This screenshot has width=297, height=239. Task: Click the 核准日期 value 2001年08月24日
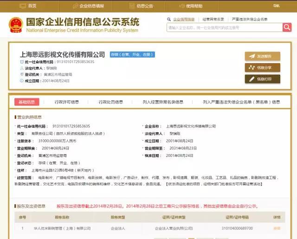180,155
